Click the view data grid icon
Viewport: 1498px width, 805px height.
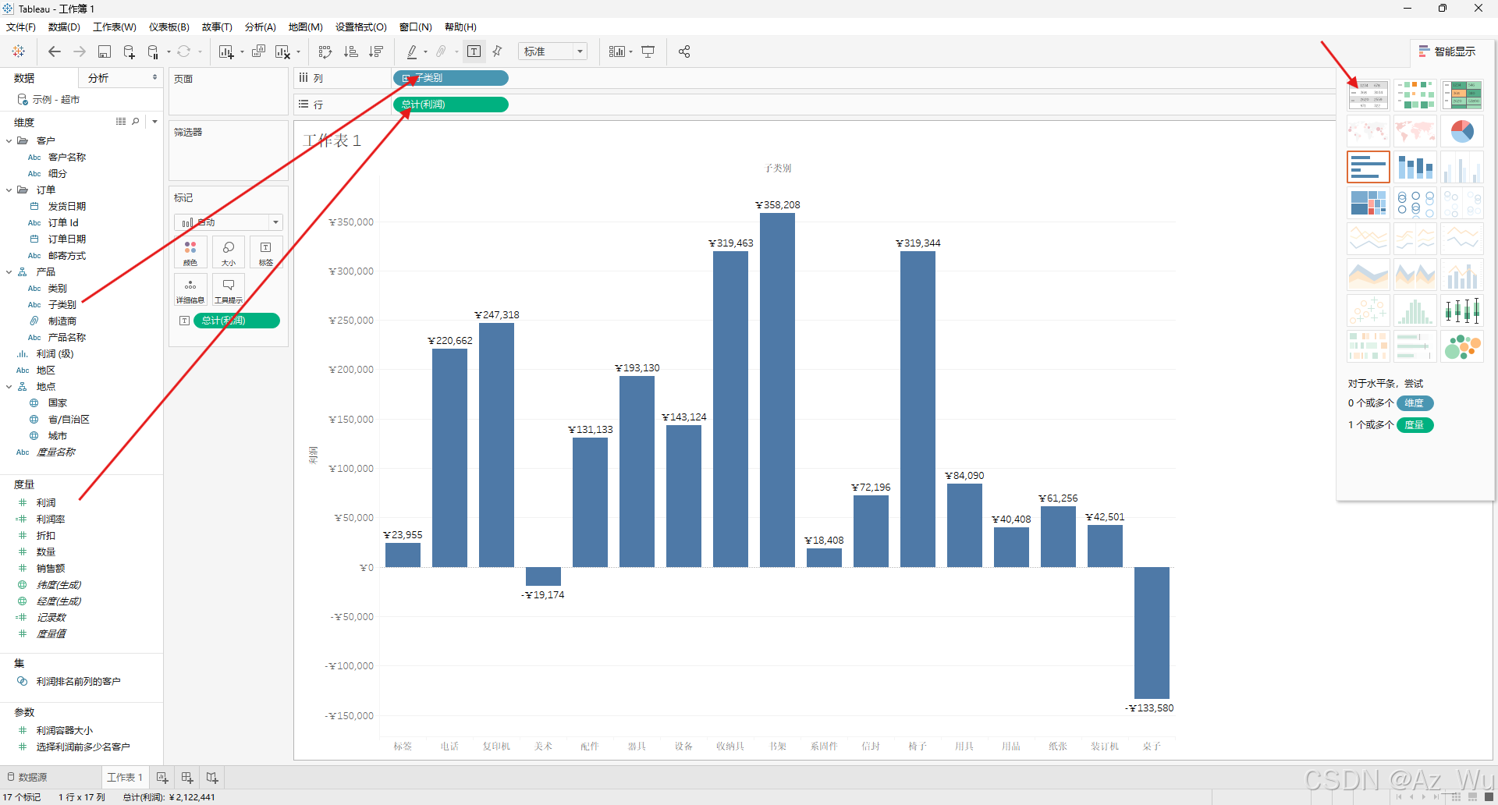[121, 122]
